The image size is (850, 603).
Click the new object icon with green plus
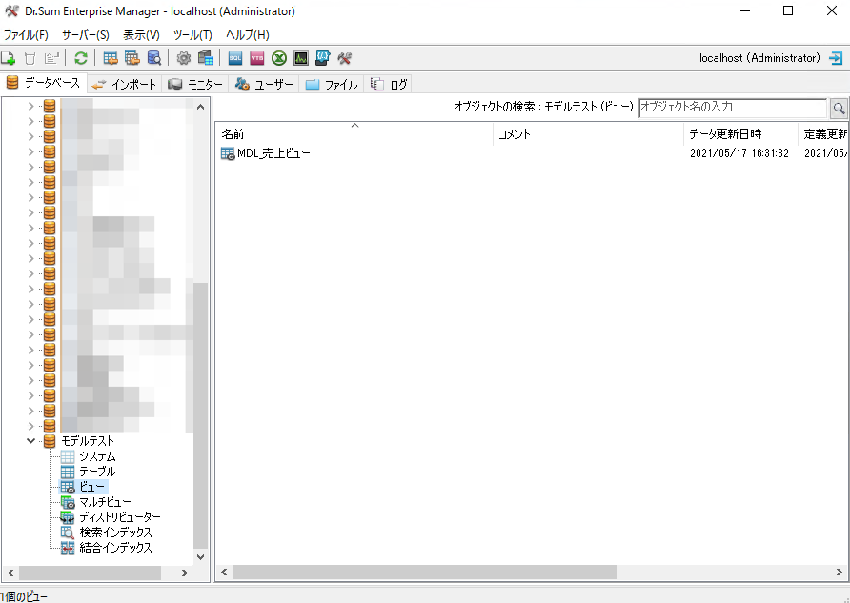click(9, 58)
